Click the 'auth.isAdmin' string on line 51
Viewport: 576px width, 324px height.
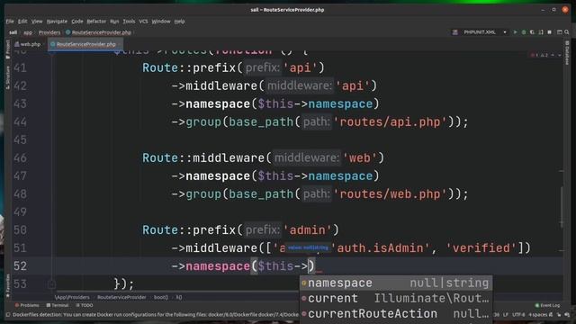point(381,248)
